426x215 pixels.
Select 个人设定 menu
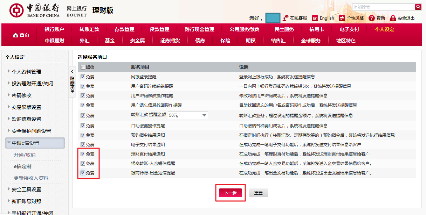point(384,29)
